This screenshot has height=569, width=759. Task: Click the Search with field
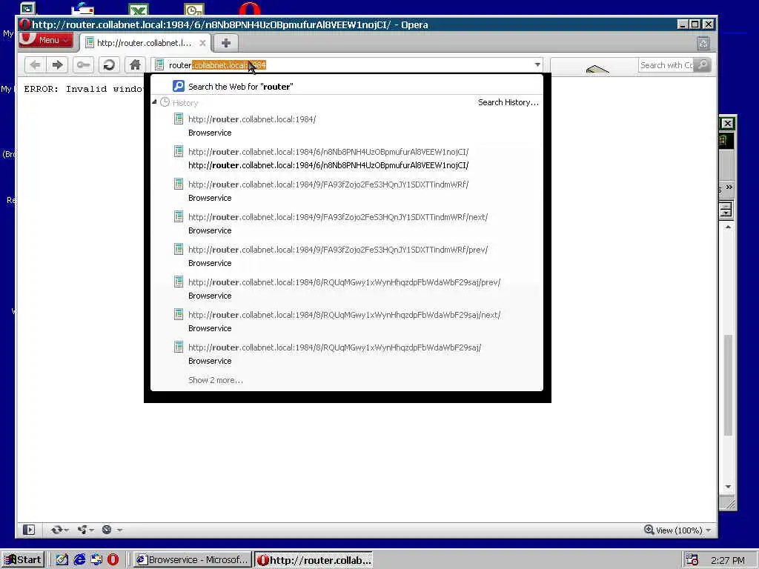click(x=666, y=65)
